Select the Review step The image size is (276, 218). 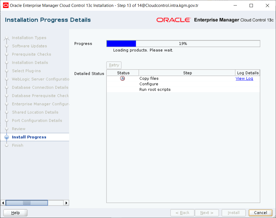point(19,129)
